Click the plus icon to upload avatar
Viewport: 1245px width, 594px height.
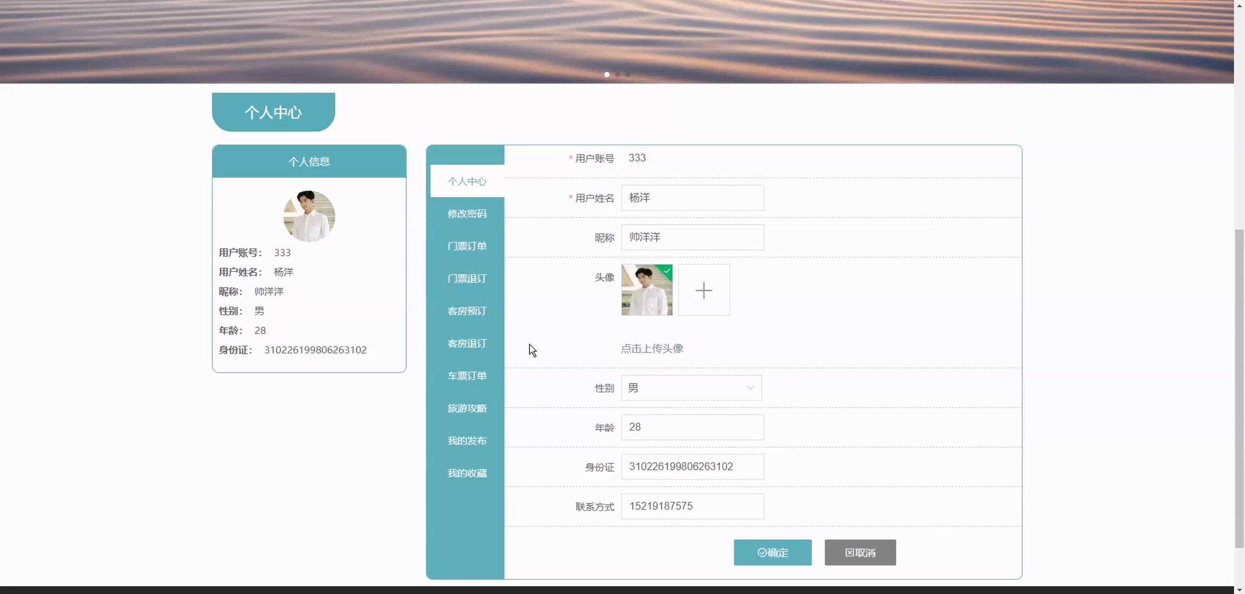(704, 290)
